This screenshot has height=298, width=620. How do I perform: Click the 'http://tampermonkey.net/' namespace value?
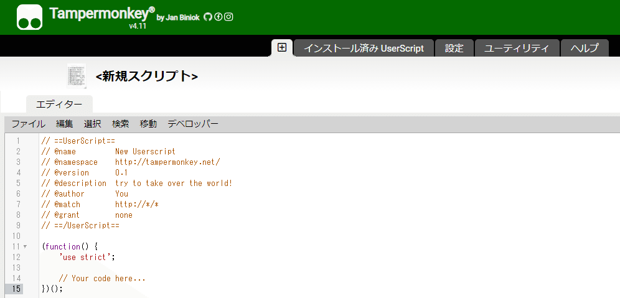click(167, 162)
